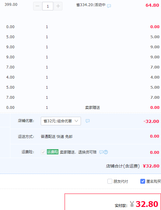Click the 店铺合计 ¥32.80 amount
The image size is (161, 210).
tap(151, 166)
